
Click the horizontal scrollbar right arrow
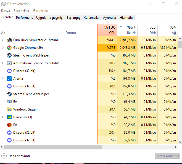click(175, 147)
